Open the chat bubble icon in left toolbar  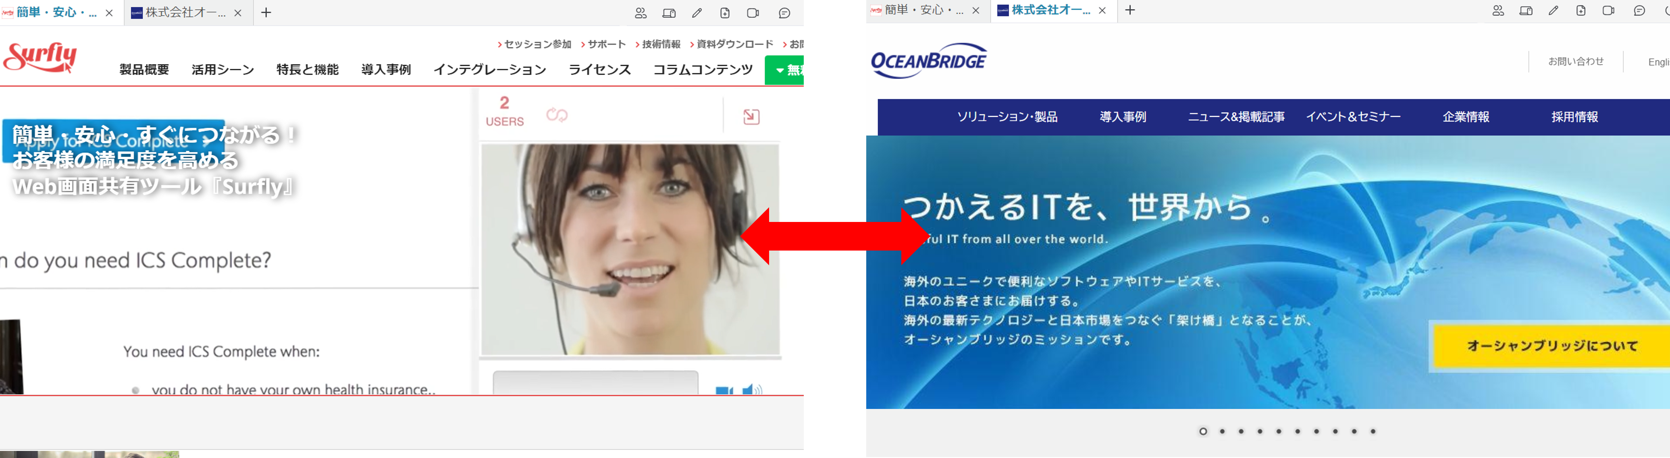(x=784, y=13)
